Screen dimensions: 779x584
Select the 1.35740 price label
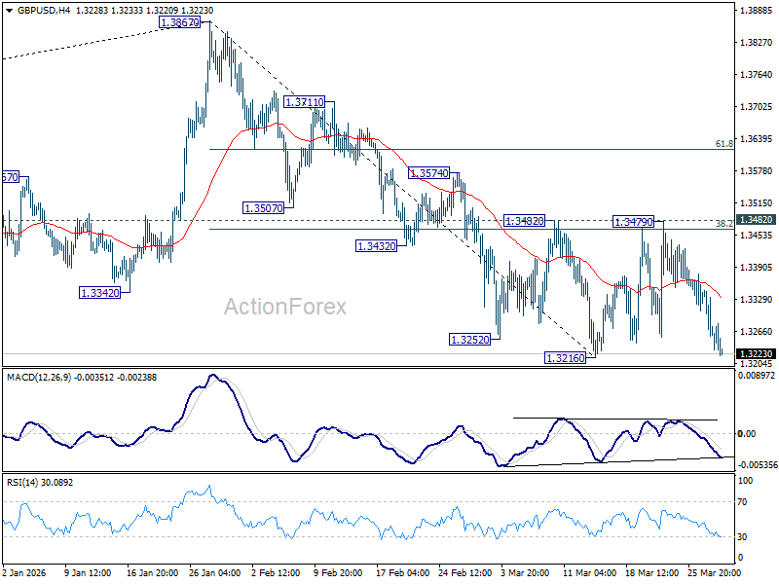pos(428,173)
